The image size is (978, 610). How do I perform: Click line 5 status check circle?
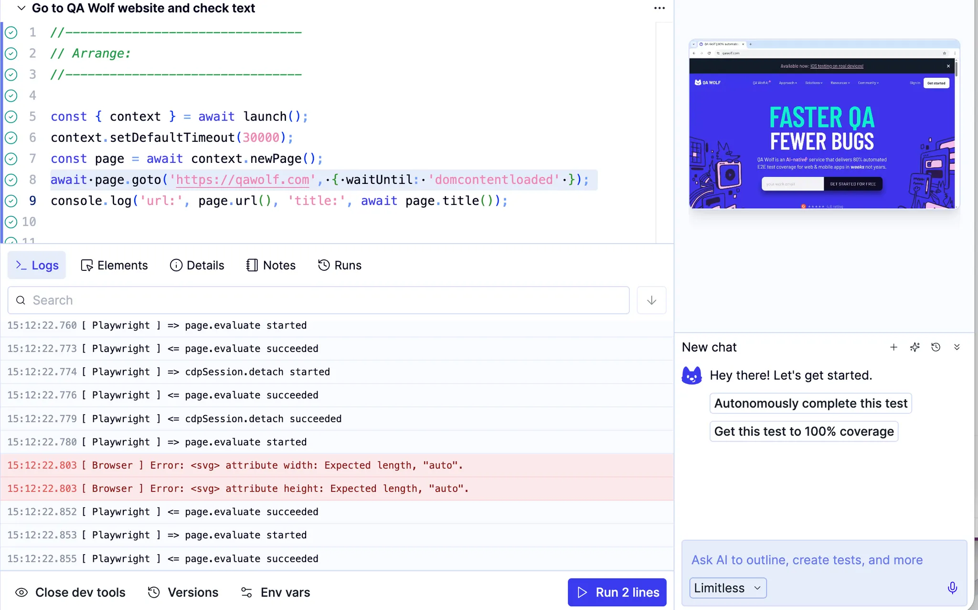(11, 117)
